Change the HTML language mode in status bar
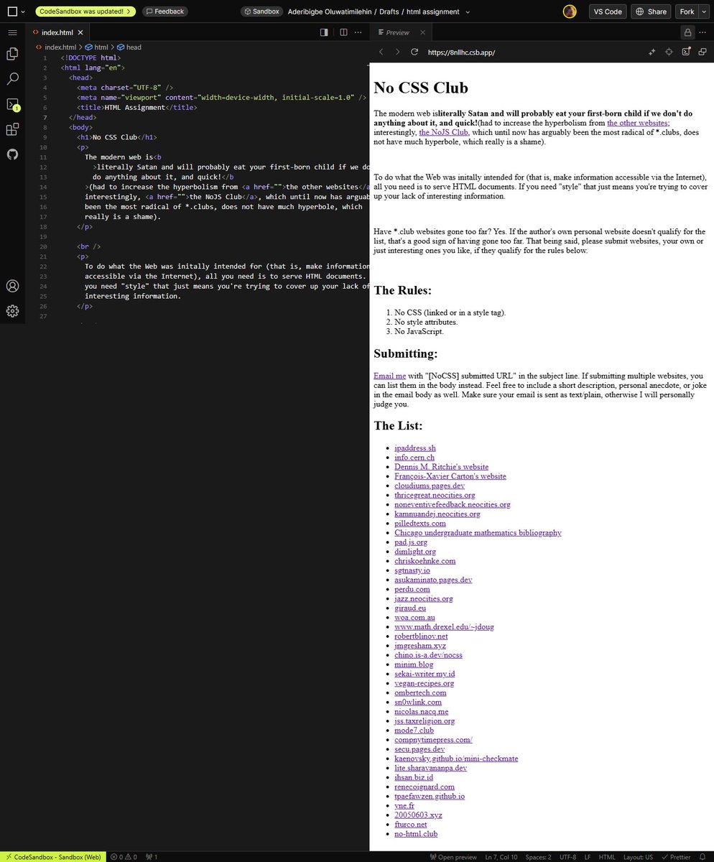The height and width of the screenshot is (862, 714). pos(607,856)
